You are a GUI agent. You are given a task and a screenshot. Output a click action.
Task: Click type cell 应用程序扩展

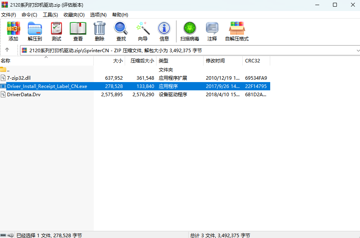tap(173, 78)
